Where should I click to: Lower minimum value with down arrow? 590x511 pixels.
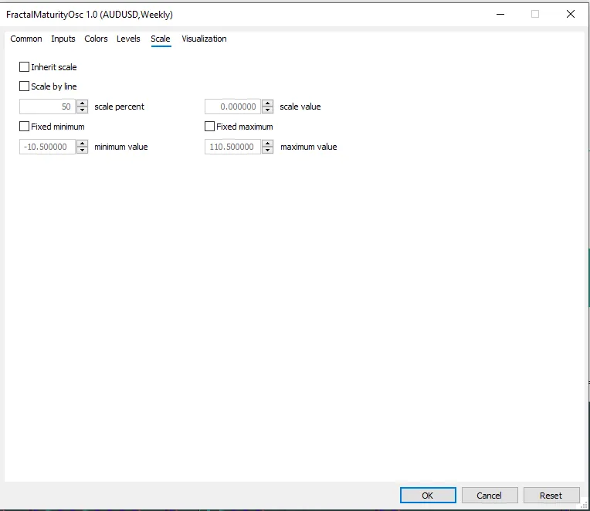point(82,150)
